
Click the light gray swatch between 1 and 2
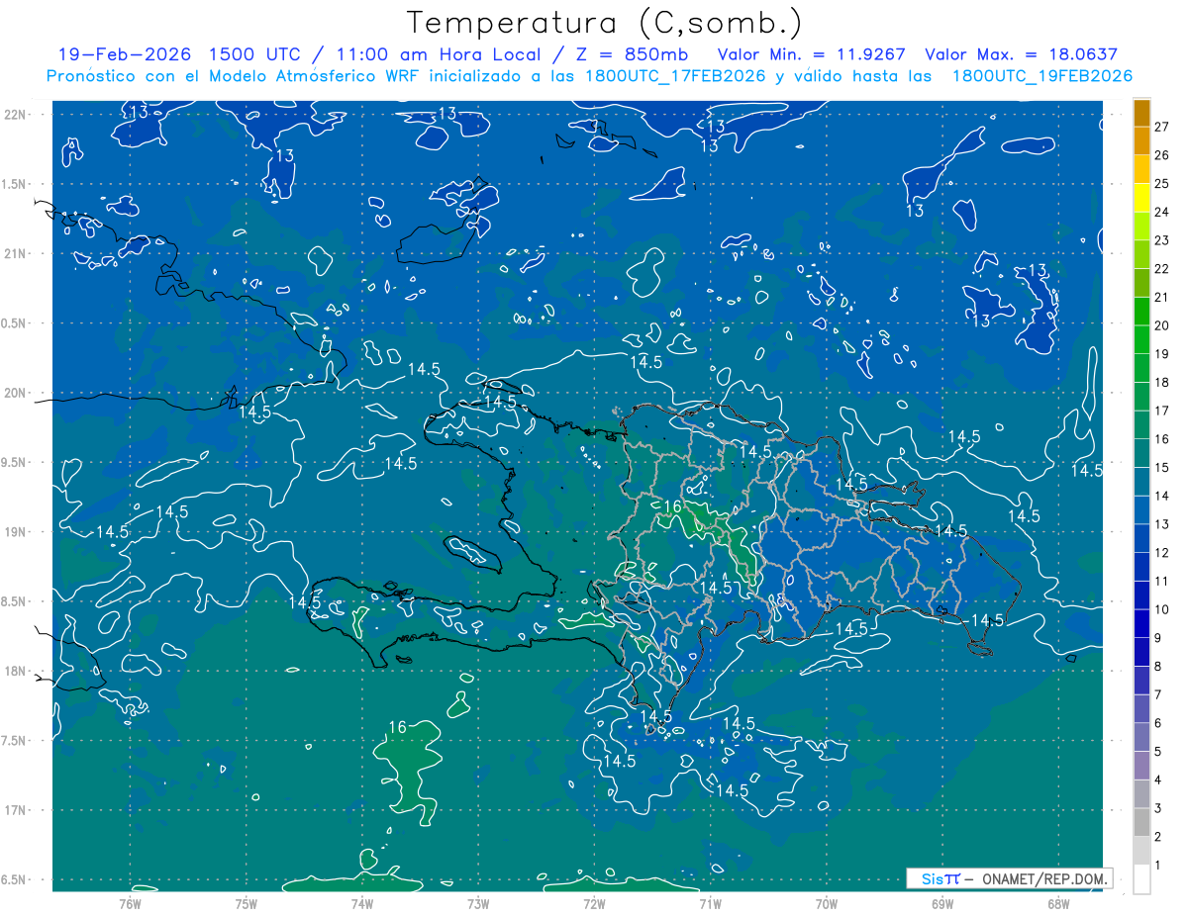(x=1141, y=851)
